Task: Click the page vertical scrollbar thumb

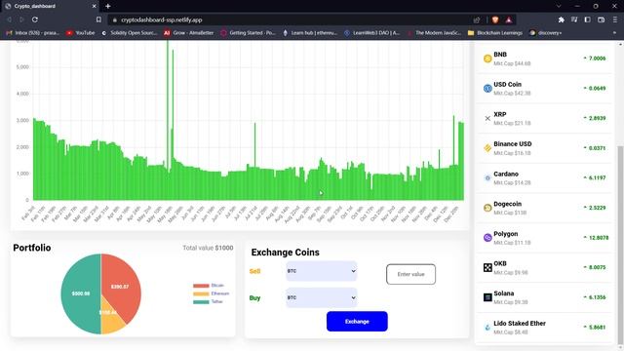Action: (x=620, y=245)
